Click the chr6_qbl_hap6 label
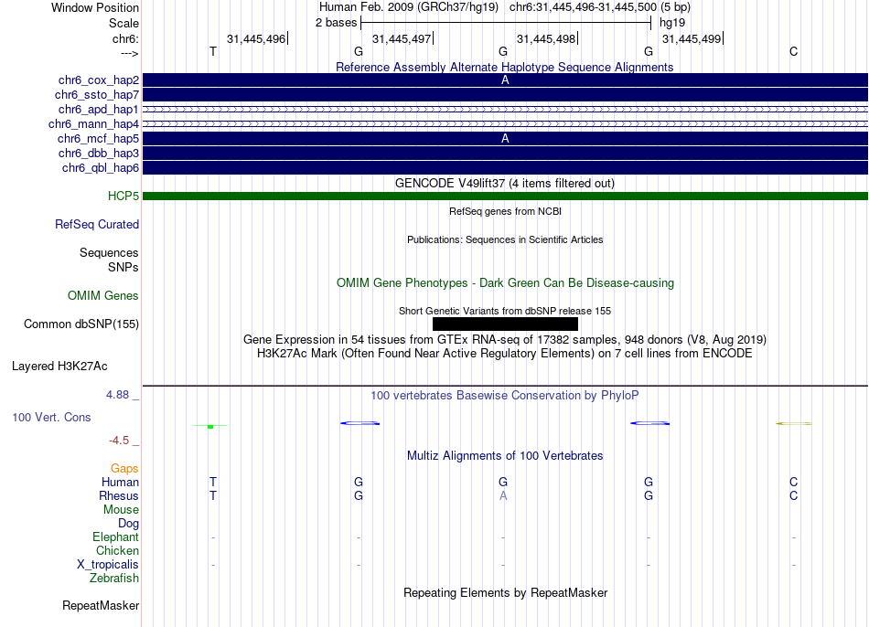Viewport: 869px width, 627px height. click(101, 168)
